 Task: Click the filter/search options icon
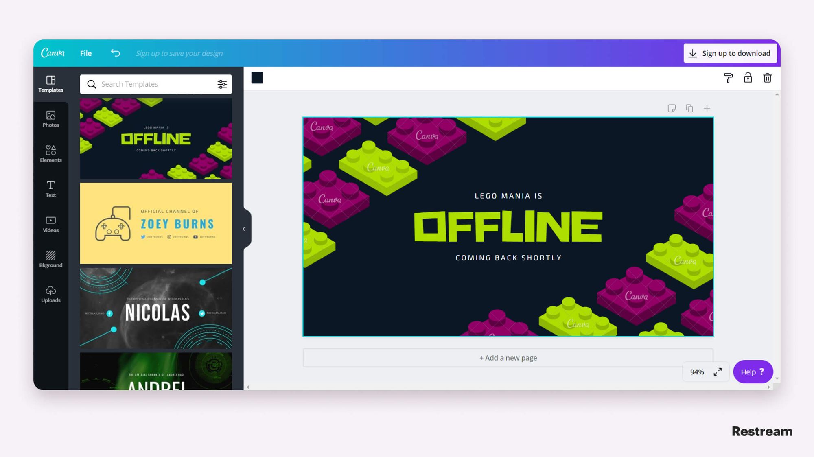tap(222, 84)
